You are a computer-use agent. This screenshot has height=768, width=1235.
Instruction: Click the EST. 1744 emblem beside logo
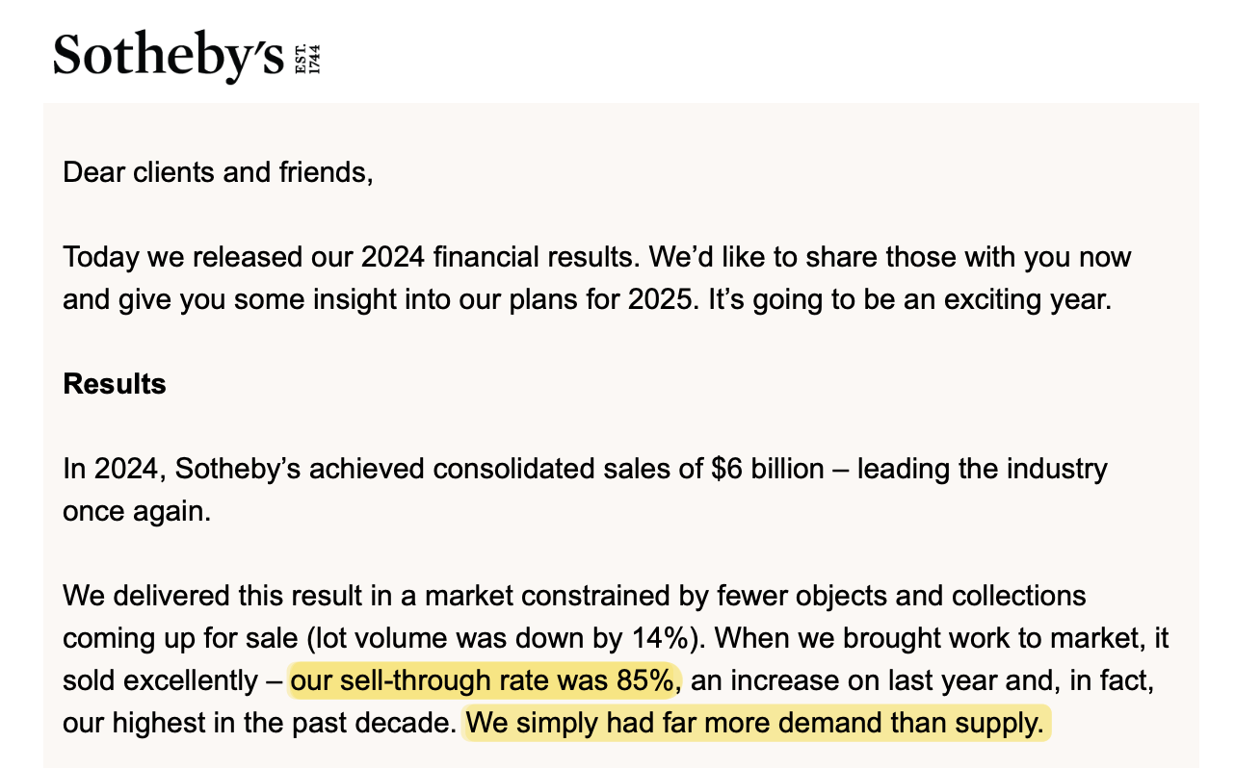pos(306,59)
